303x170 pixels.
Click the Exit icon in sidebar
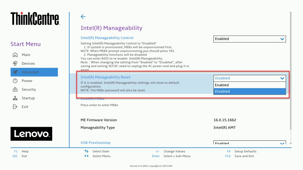(x=15, y=107)
